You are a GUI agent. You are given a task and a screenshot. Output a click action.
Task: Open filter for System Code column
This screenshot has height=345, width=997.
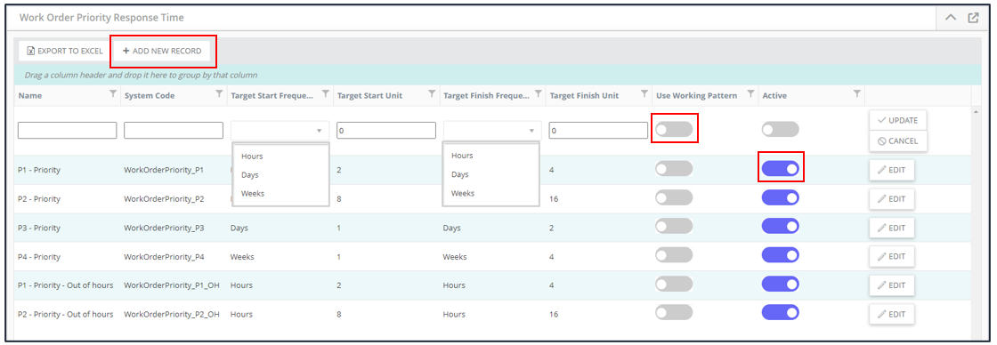point(219,94)
